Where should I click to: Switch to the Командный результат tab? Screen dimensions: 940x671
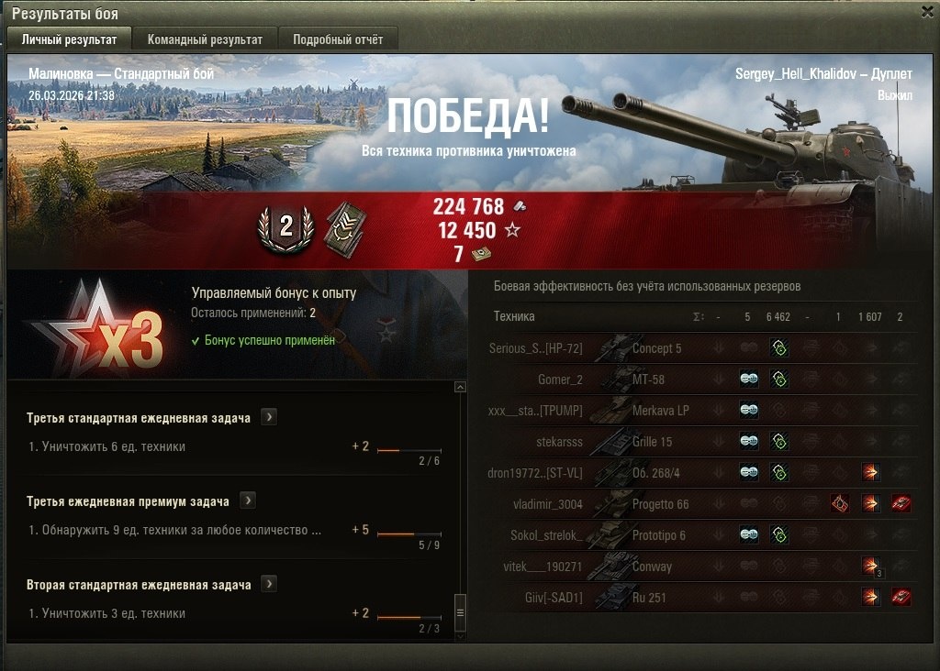205,39
